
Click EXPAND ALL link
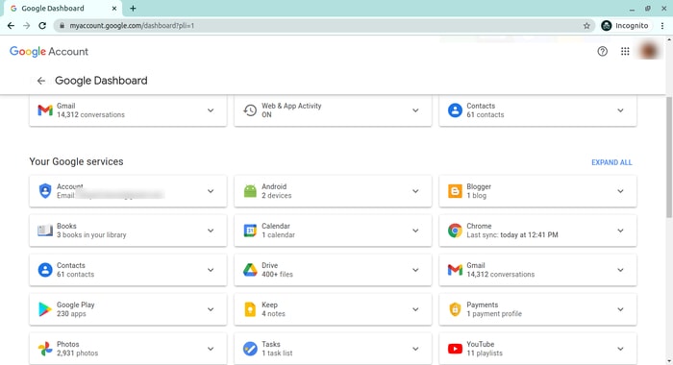tap(611, 162)
